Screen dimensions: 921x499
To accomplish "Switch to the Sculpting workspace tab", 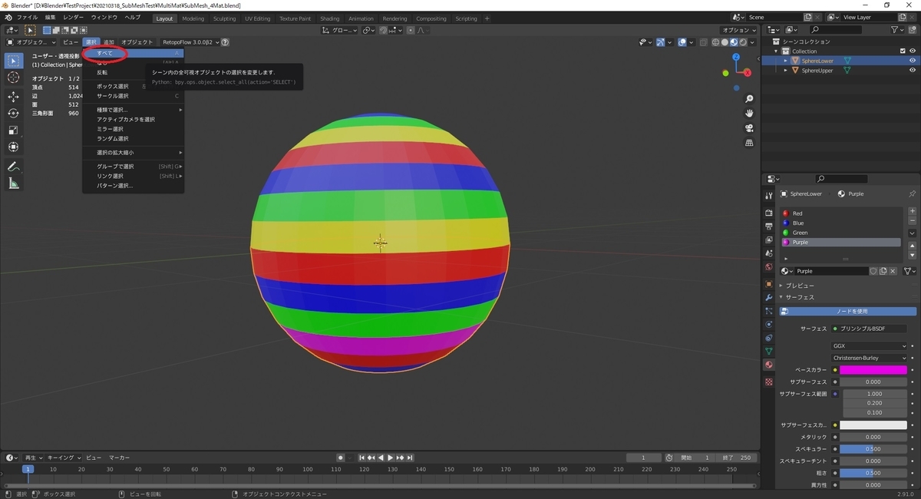I will [x=224, y=18].
